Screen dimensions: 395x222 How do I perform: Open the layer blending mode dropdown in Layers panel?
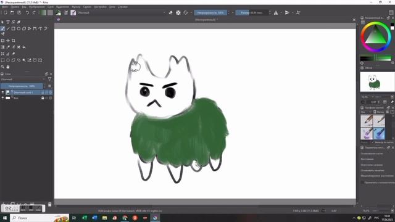(22, 80)
